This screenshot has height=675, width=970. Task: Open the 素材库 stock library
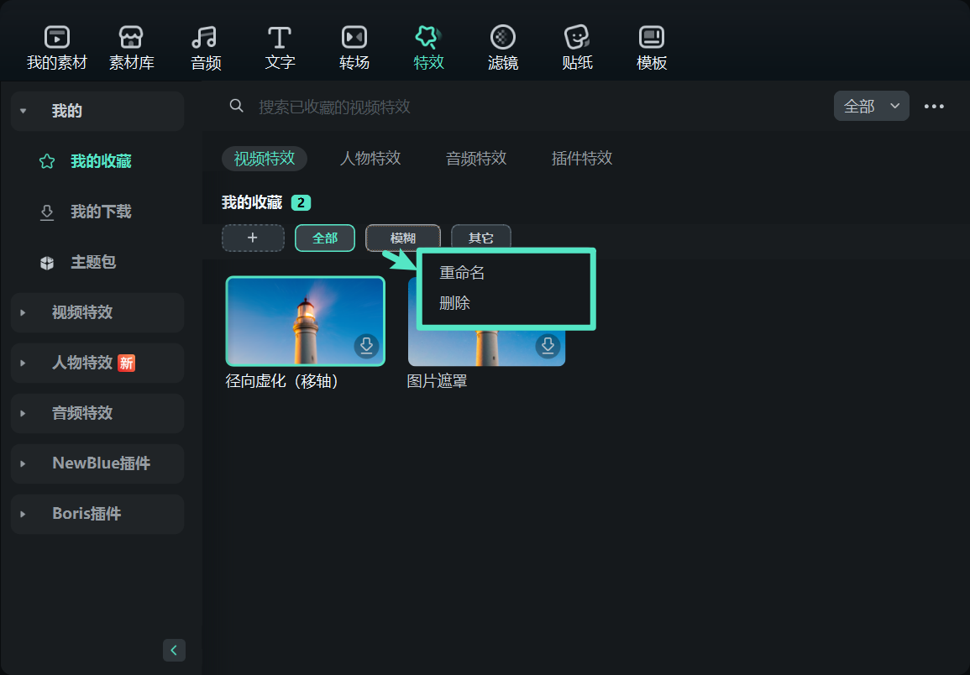pyautogui.click(x=131, y=48)
